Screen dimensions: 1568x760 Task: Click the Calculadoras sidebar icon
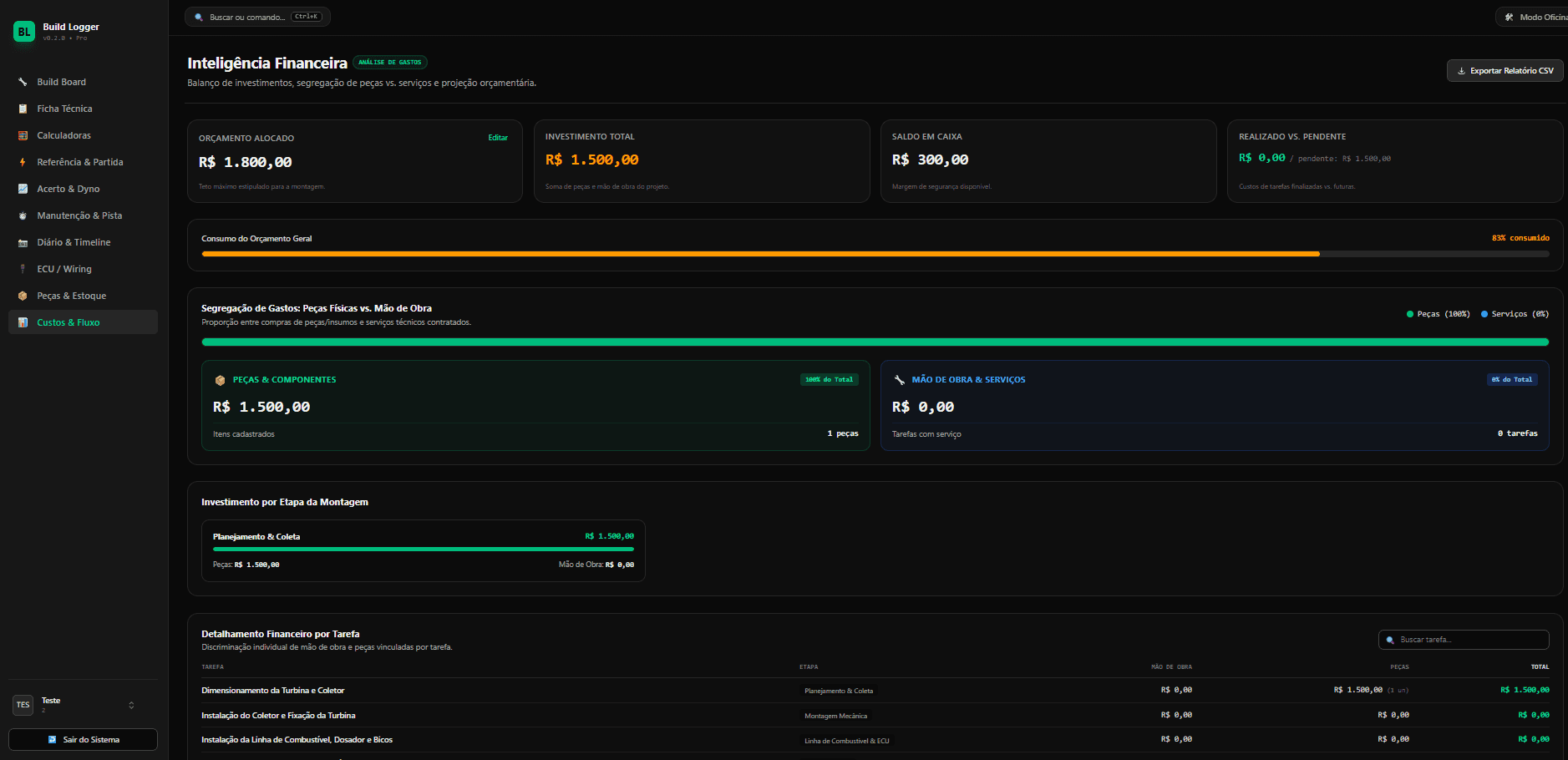coord(23,135)
